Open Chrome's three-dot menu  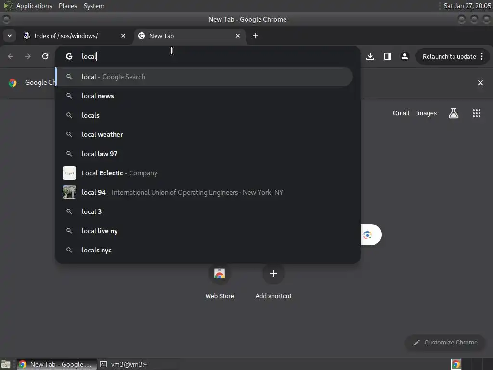482,56
